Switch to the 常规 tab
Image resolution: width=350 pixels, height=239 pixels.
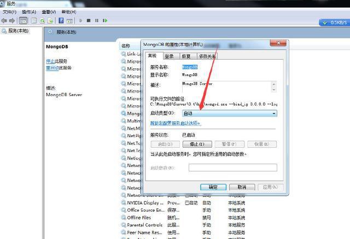(x=152, y=56)
